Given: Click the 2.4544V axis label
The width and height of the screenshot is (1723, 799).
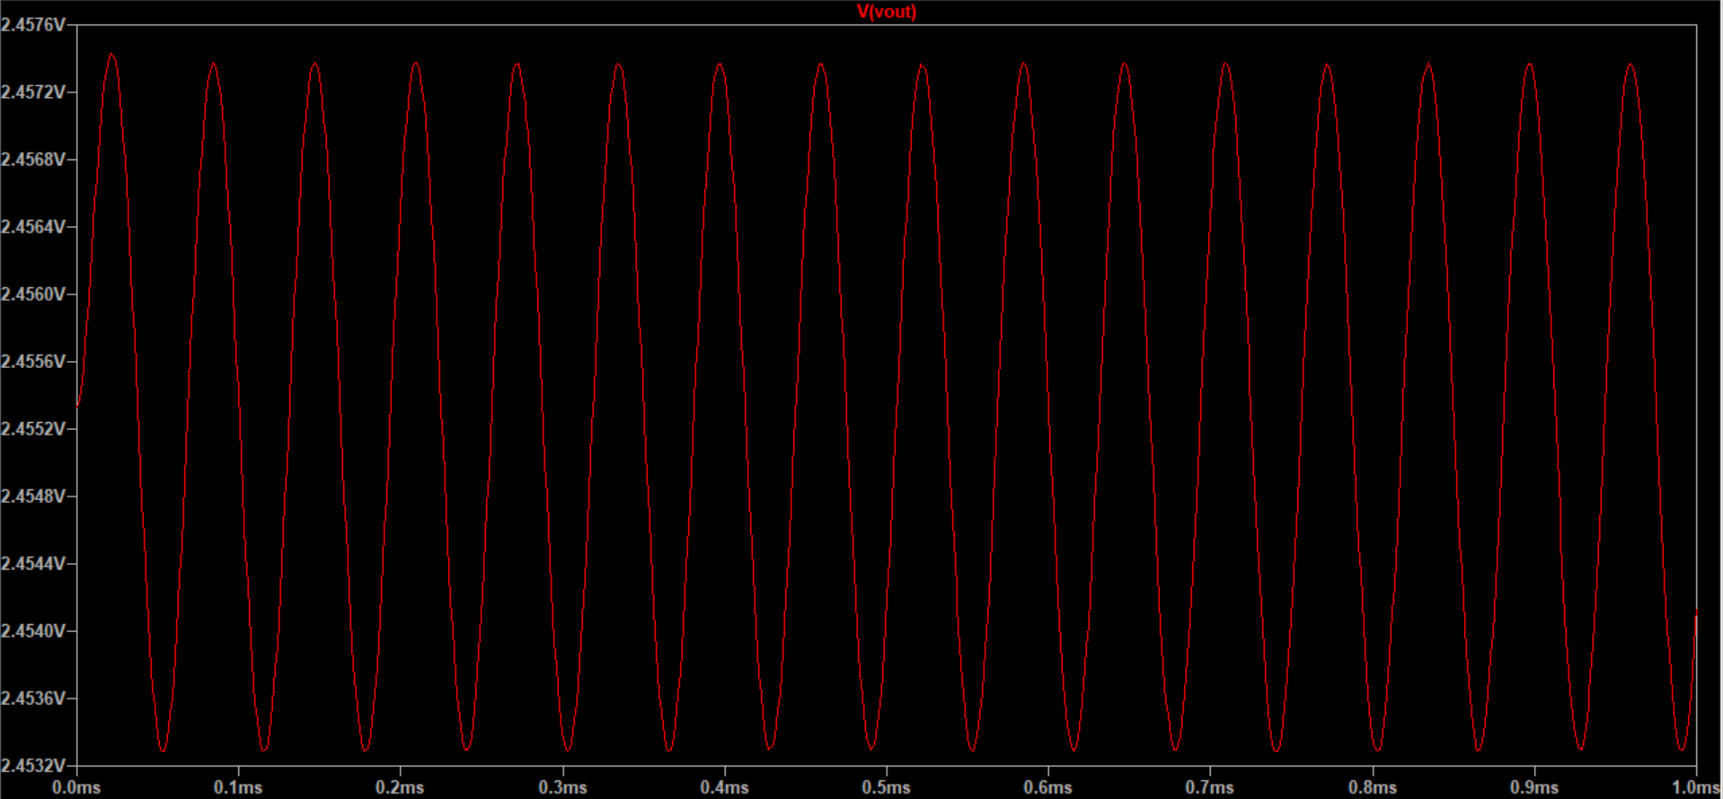Looking at the screenshot, I should [x=33, y=564].
